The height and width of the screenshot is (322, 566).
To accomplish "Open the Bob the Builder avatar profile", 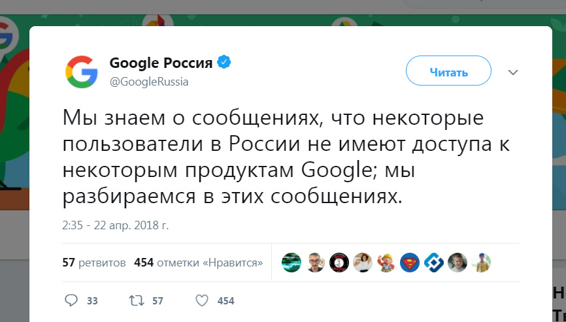I will 386,263.
